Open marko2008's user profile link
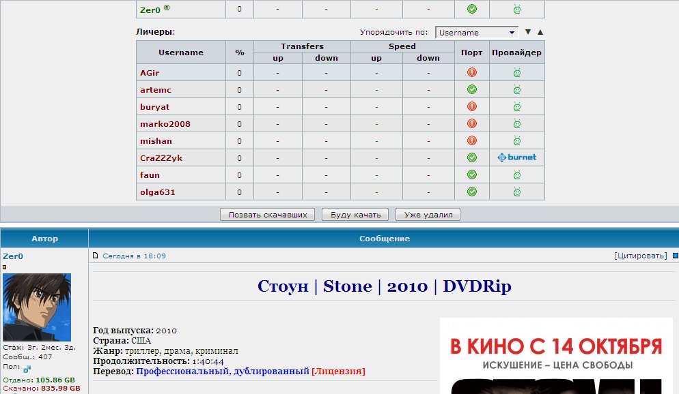 click(x=165, y=124)
